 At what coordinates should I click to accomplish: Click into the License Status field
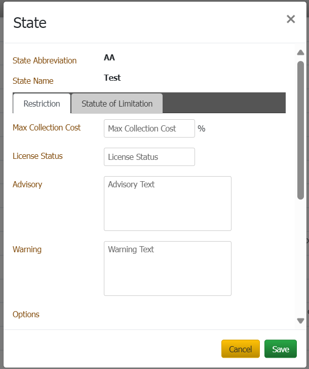pos(149,157)
